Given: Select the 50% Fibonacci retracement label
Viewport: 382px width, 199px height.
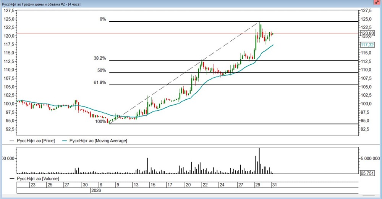Looking at the screenshot, I should (102, 70).
